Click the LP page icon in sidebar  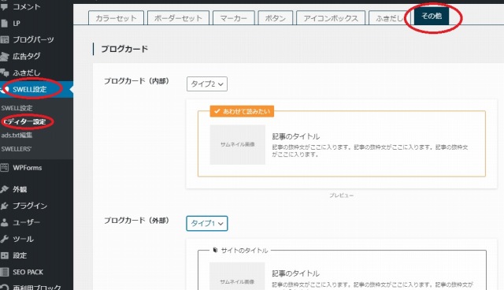click(x=4, y=23)
